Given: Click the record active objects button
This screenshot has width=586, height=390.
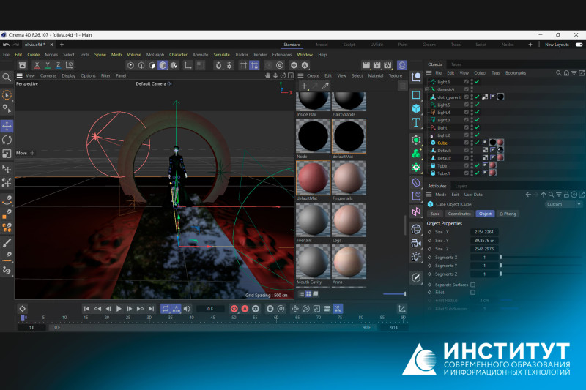Looking at the screenshot, I should point(234,309).
